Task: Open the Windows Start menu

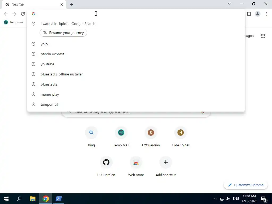Action: 6,199
